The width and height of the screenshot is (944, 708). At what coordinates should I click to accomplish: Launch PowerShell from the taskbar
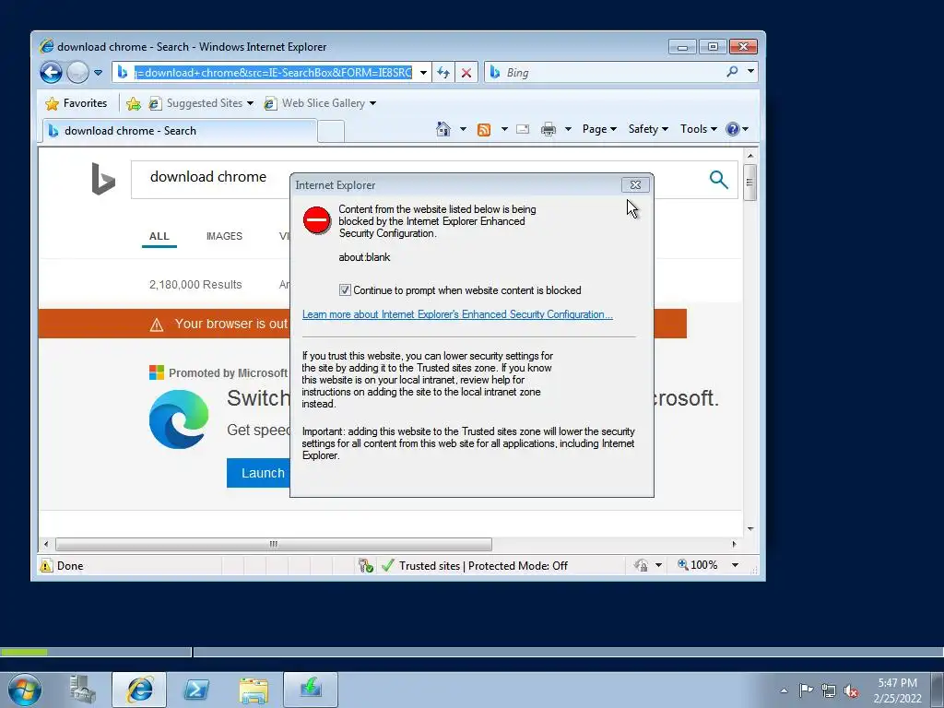point(196,690)
